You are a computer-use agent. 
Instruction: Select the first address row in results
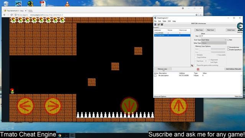click(x=172, y=33)
